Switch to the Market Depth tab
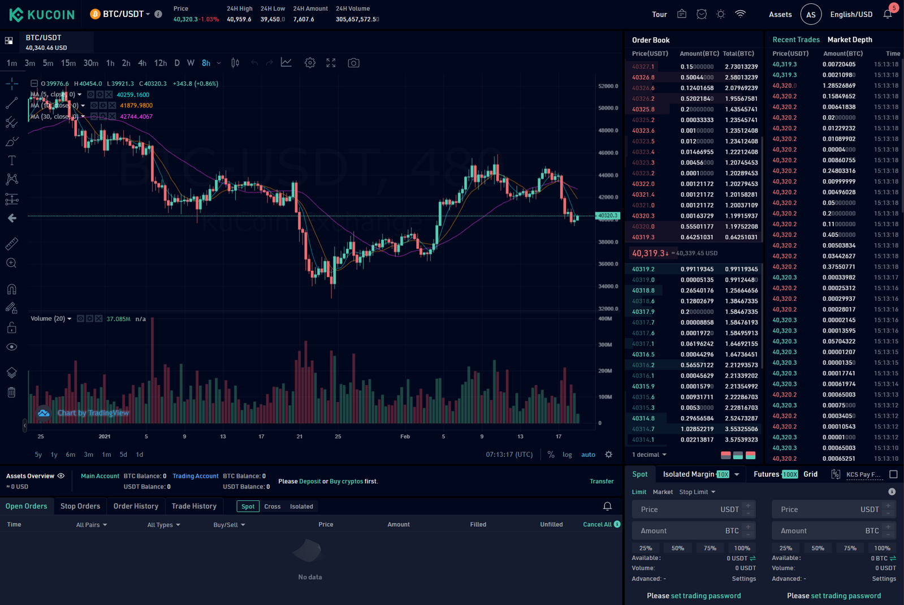 click(850, 40)
